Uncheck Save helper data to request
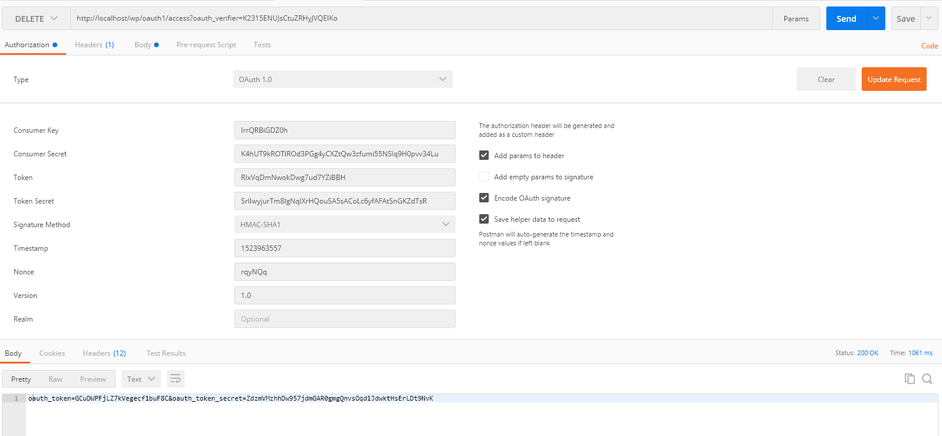The image size is (942, 436). click(484, 219)
